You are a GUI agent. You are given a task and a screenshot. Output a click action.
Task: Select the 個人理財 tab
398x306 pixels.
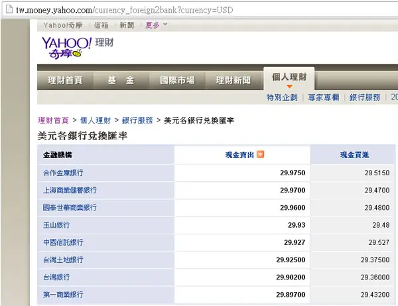tap(289, 78)
